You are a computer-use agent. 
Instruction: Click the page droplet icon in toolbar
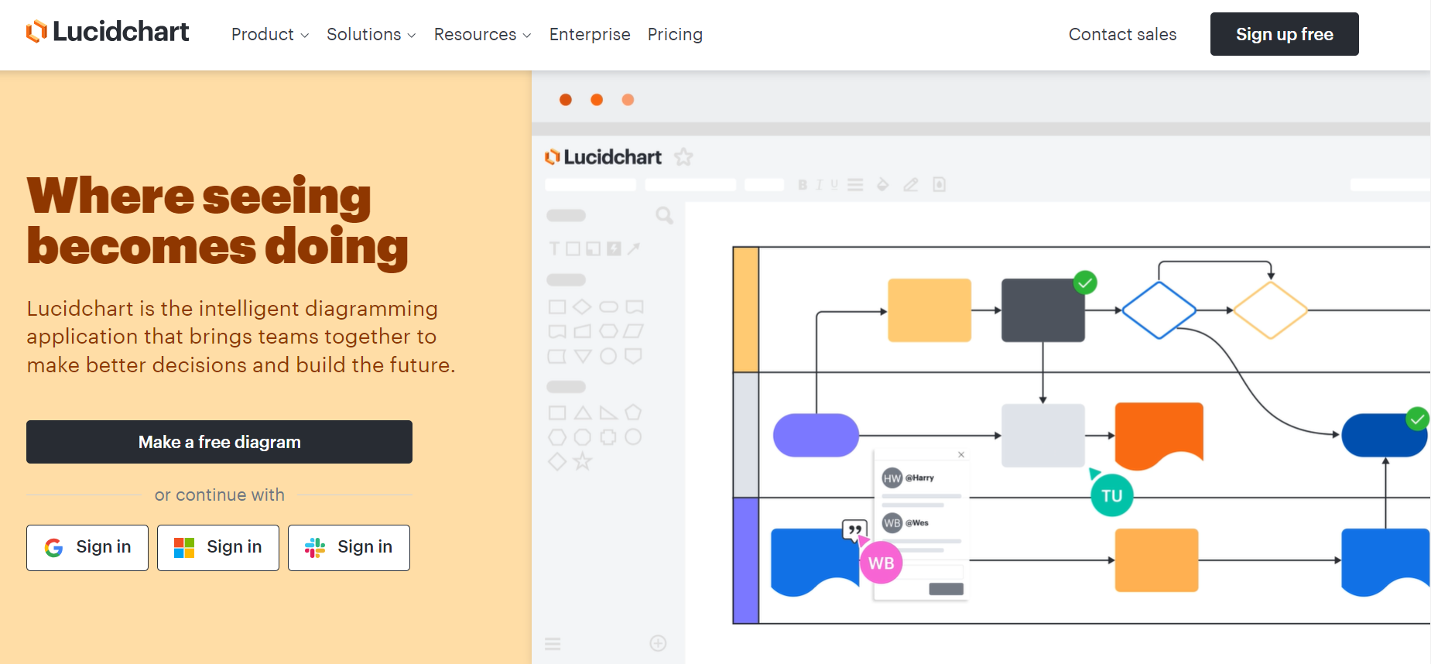click(939, 185)
